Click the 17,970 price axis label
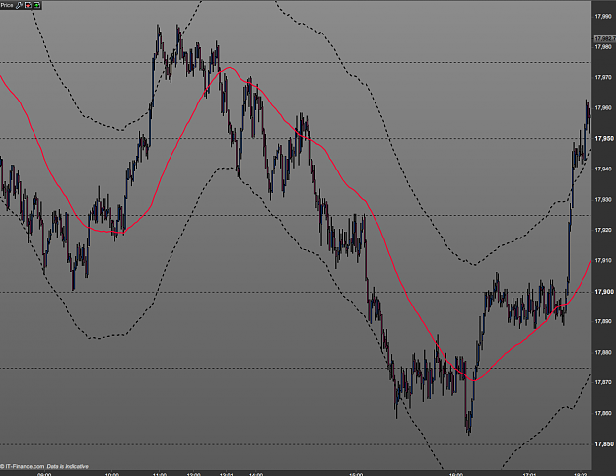Viewport: 616px width, 476px height. (603, 78)
